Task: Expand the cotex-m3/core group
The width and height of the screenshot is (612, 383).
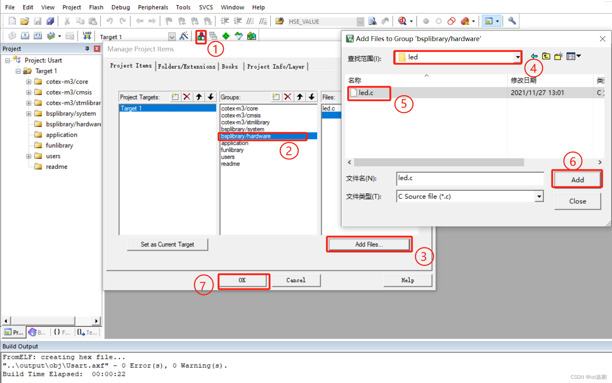Action: (x=29, y=82)
